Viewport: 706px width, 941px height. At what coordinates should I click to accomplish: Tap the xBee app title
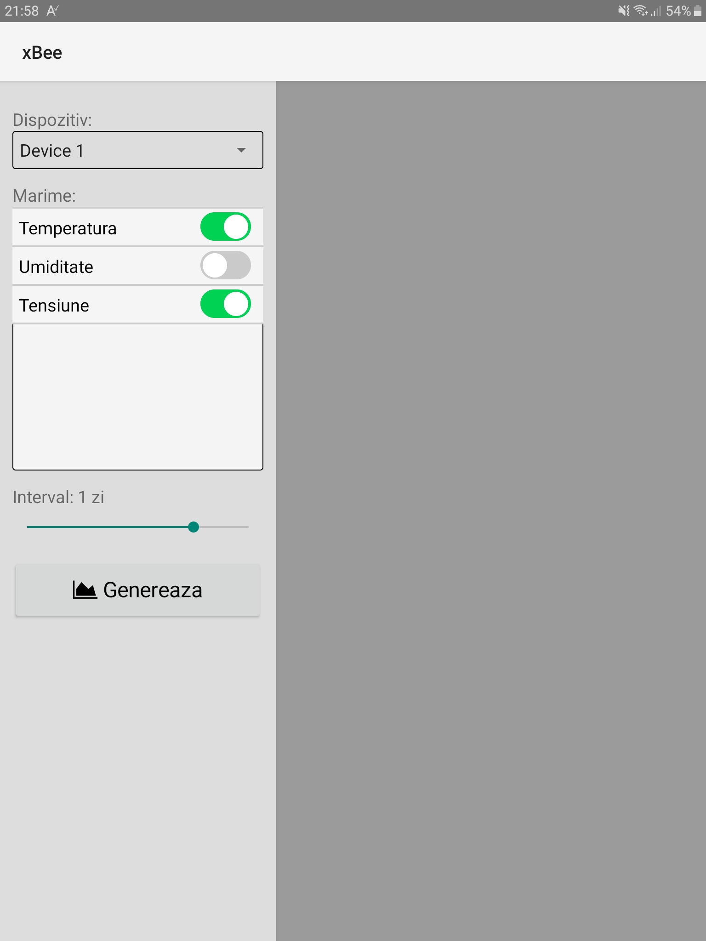click(42, 53)
